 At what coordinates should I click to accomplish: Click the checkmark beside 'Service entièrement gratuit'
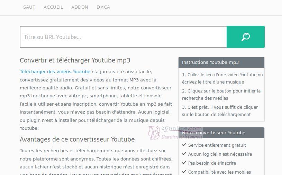pos(184,145)
